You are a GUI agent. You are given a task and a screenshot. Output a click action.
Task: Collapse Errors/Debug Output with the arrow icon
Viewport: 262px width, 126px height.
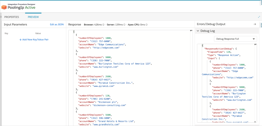point(255,24)
